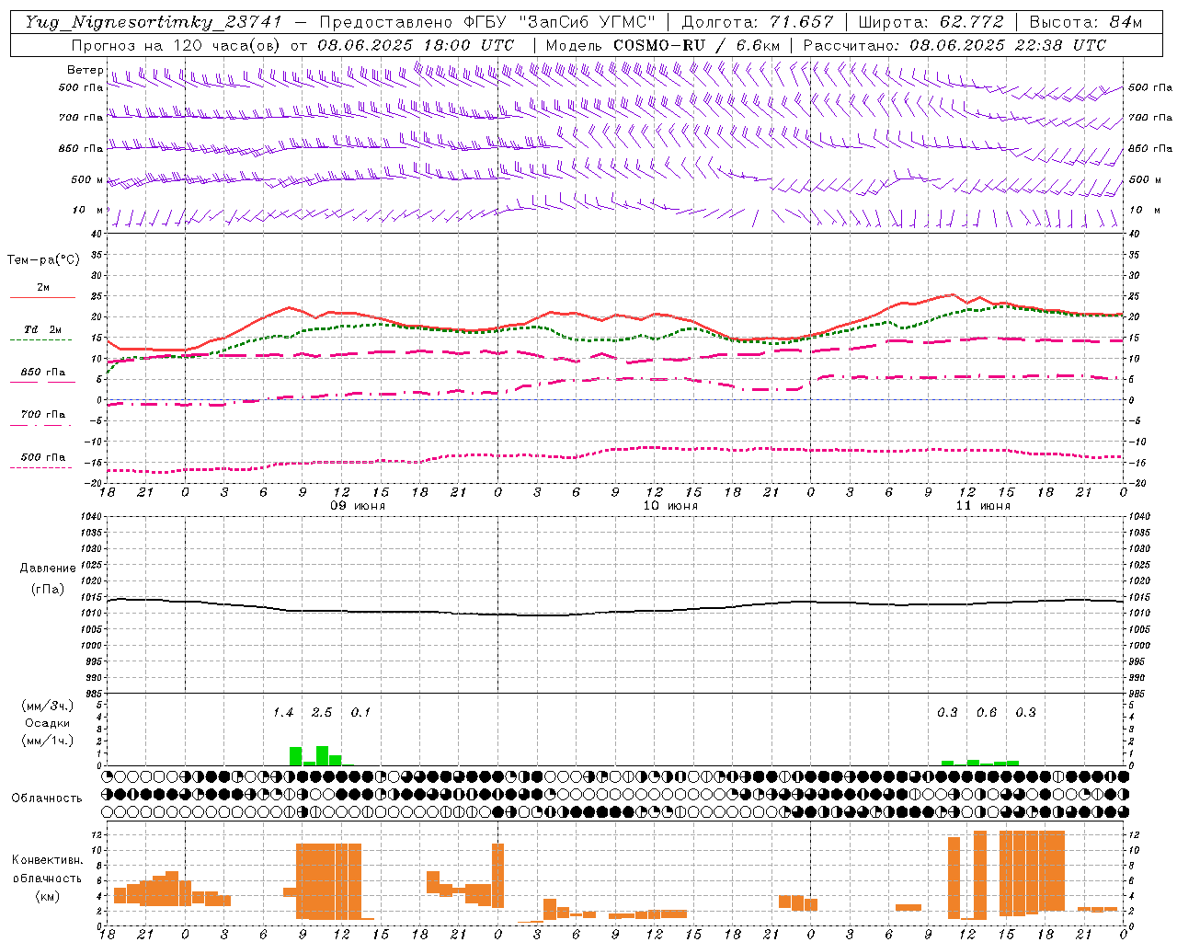Select the Давление pressure label
This screenshot has height=942, width=1177.
coord(48,569)
